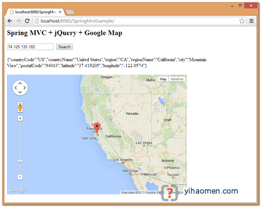Viewport: 261px width, 207px height.
Task: Maximize the browser window
Action: tap(240, 6)
